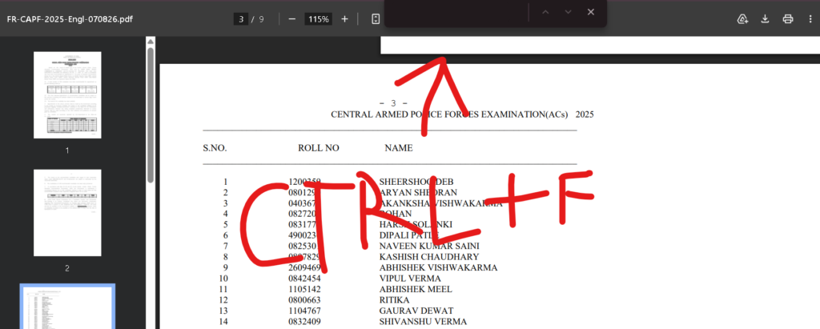Zoom out with the minus button

click(292, 19)
